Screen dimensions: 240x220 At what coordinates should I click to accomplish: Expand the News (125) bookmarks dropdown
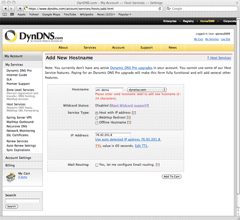106,14
